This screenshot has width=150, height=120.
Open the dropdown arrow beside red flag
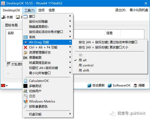coord(7,85)
